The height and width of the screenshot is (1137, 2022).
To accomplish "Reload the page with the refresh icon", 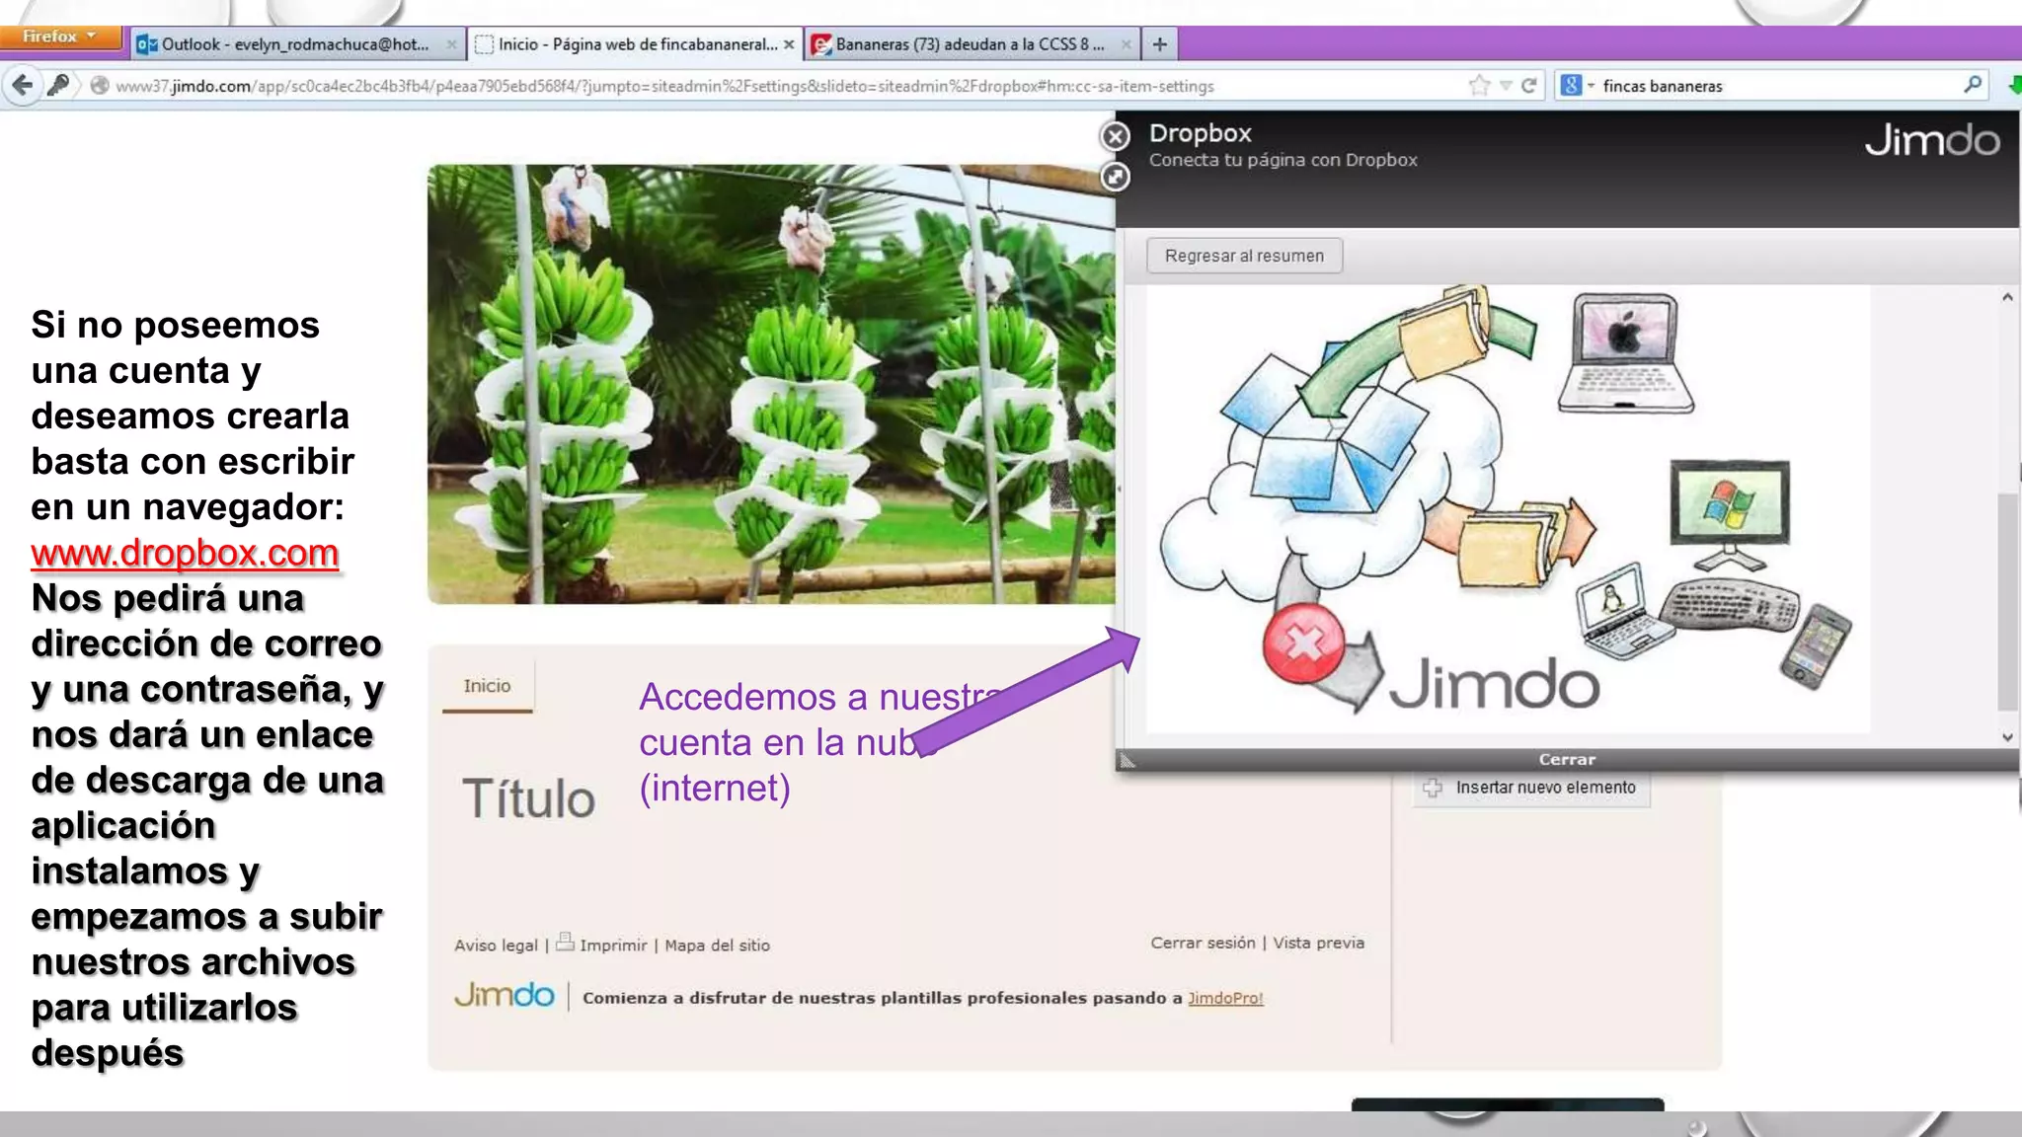I will coord(1528,86).
